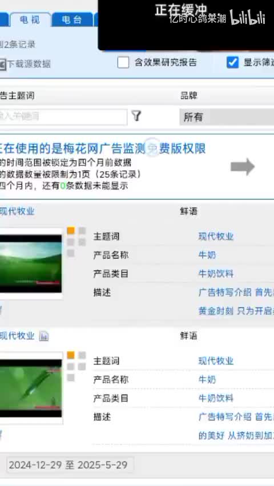Click 下载源数据 link text
The width and height of the screenshot is (274, 486).
(x=29, y=64)
